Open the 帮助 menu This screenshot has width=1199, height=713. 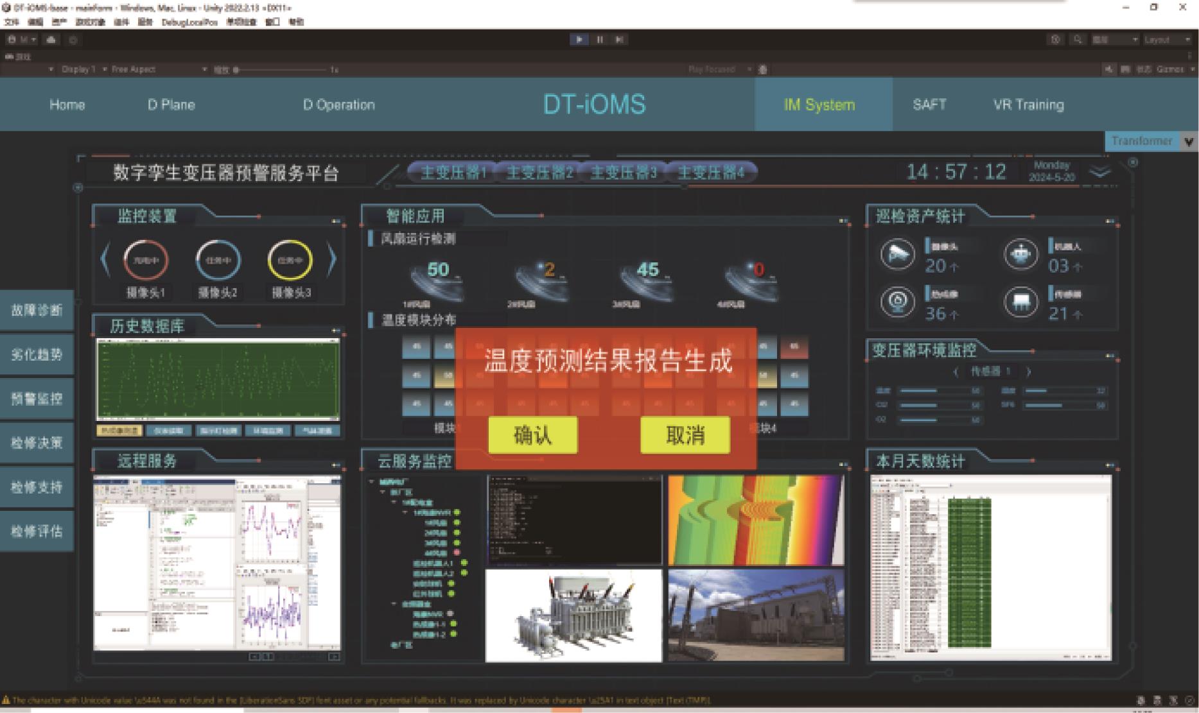(295, 22)
